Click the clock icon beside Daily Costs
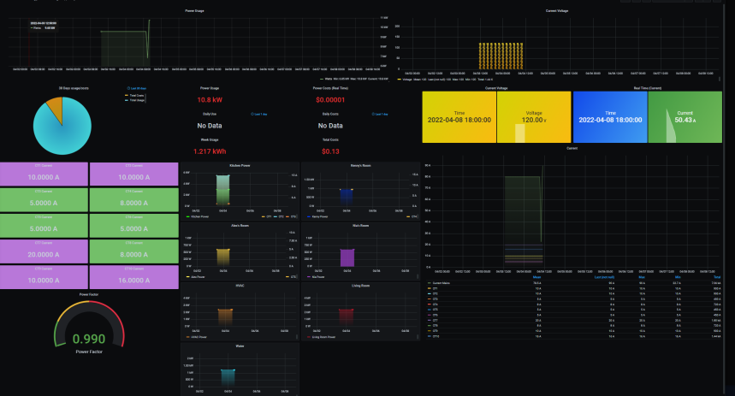This screenshot has height=396, width=735. (x=375, y=114)
